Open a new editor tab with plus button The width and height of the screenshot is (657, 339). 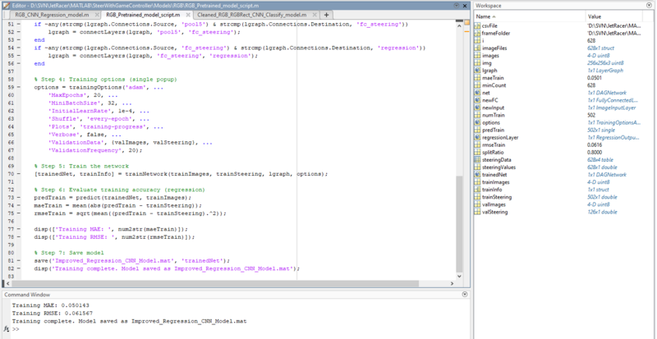pyautogui.click(x=327, y=15)
